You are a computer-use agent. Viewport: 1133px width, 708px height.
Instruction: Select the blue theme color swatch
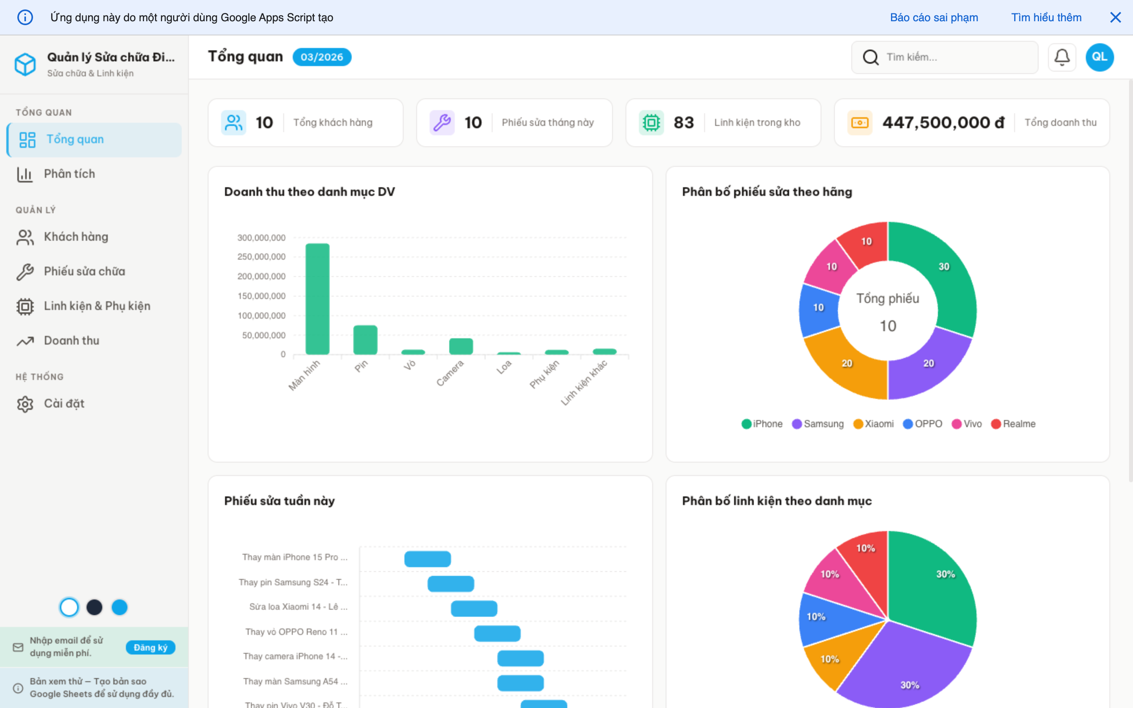coord(119,607)
